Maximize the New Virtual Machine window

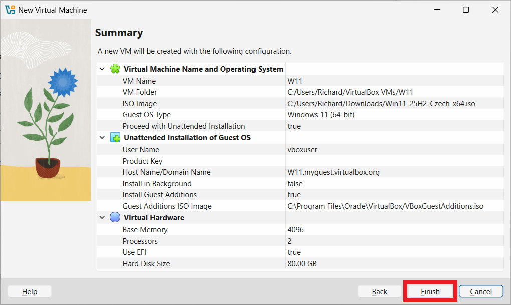466,10
